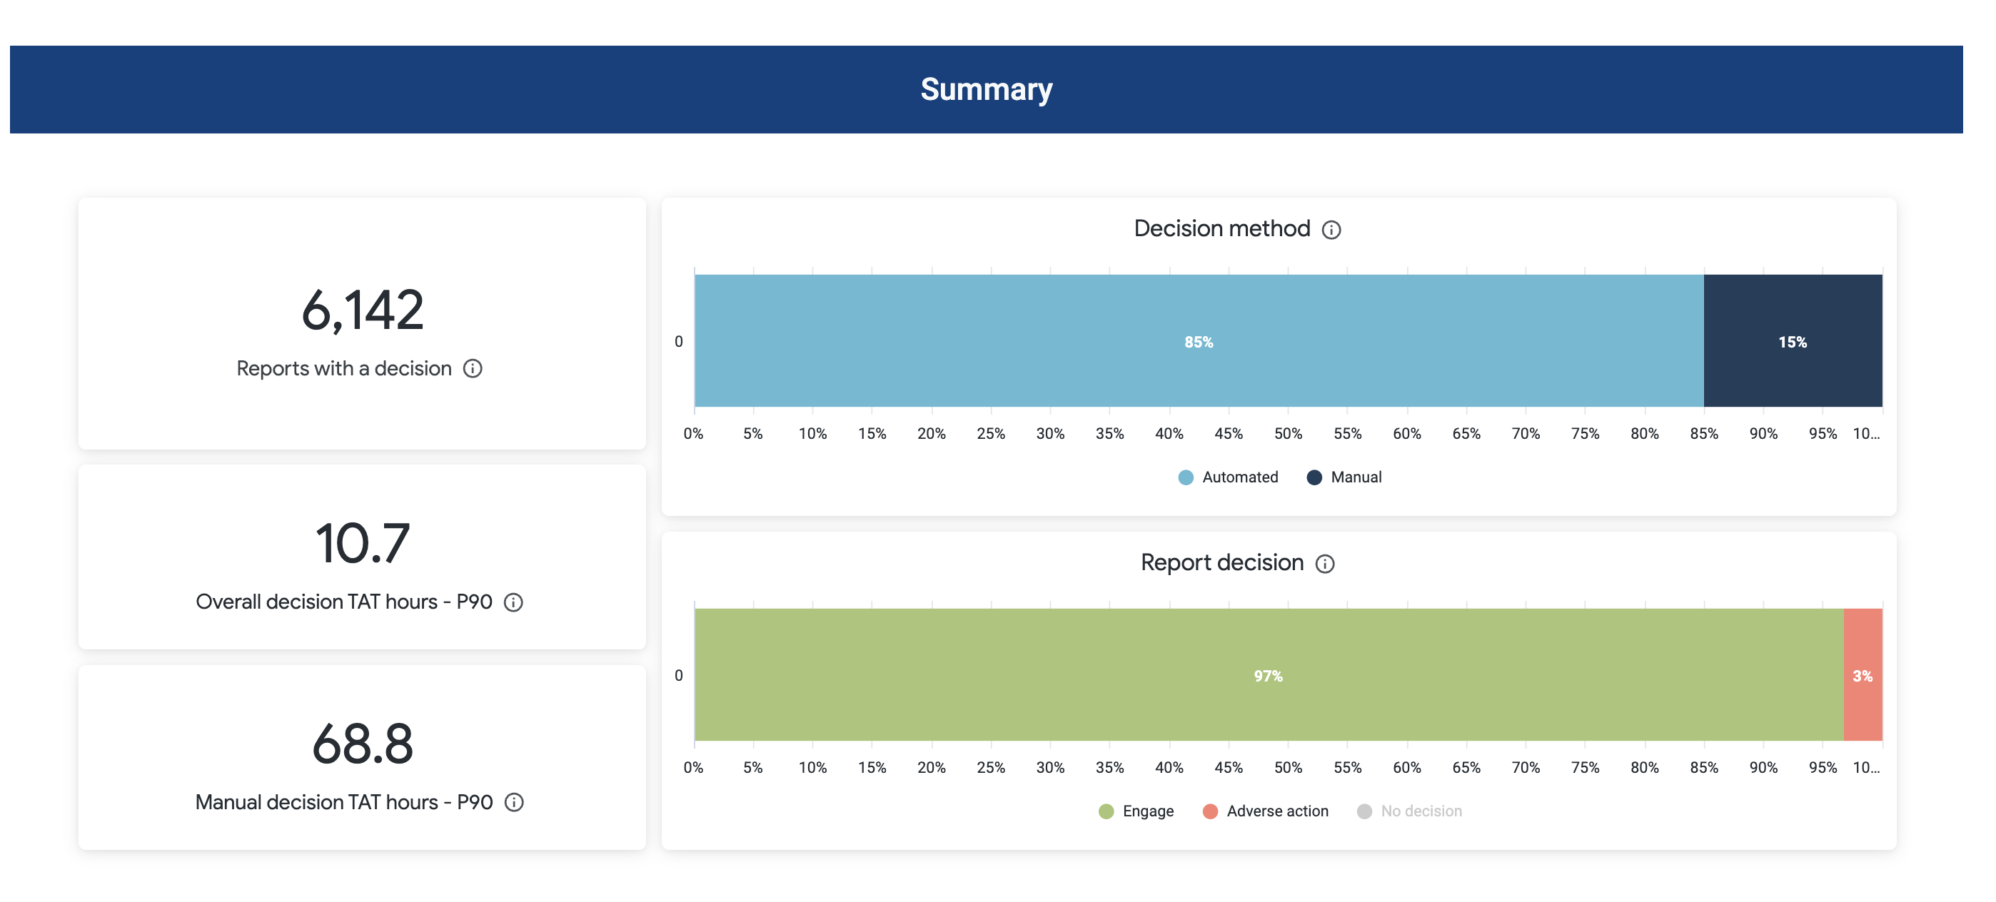Open info icon for Overall decision TAT hours
The height and width of the screenshot is (902, 1996).
[514, 602]
